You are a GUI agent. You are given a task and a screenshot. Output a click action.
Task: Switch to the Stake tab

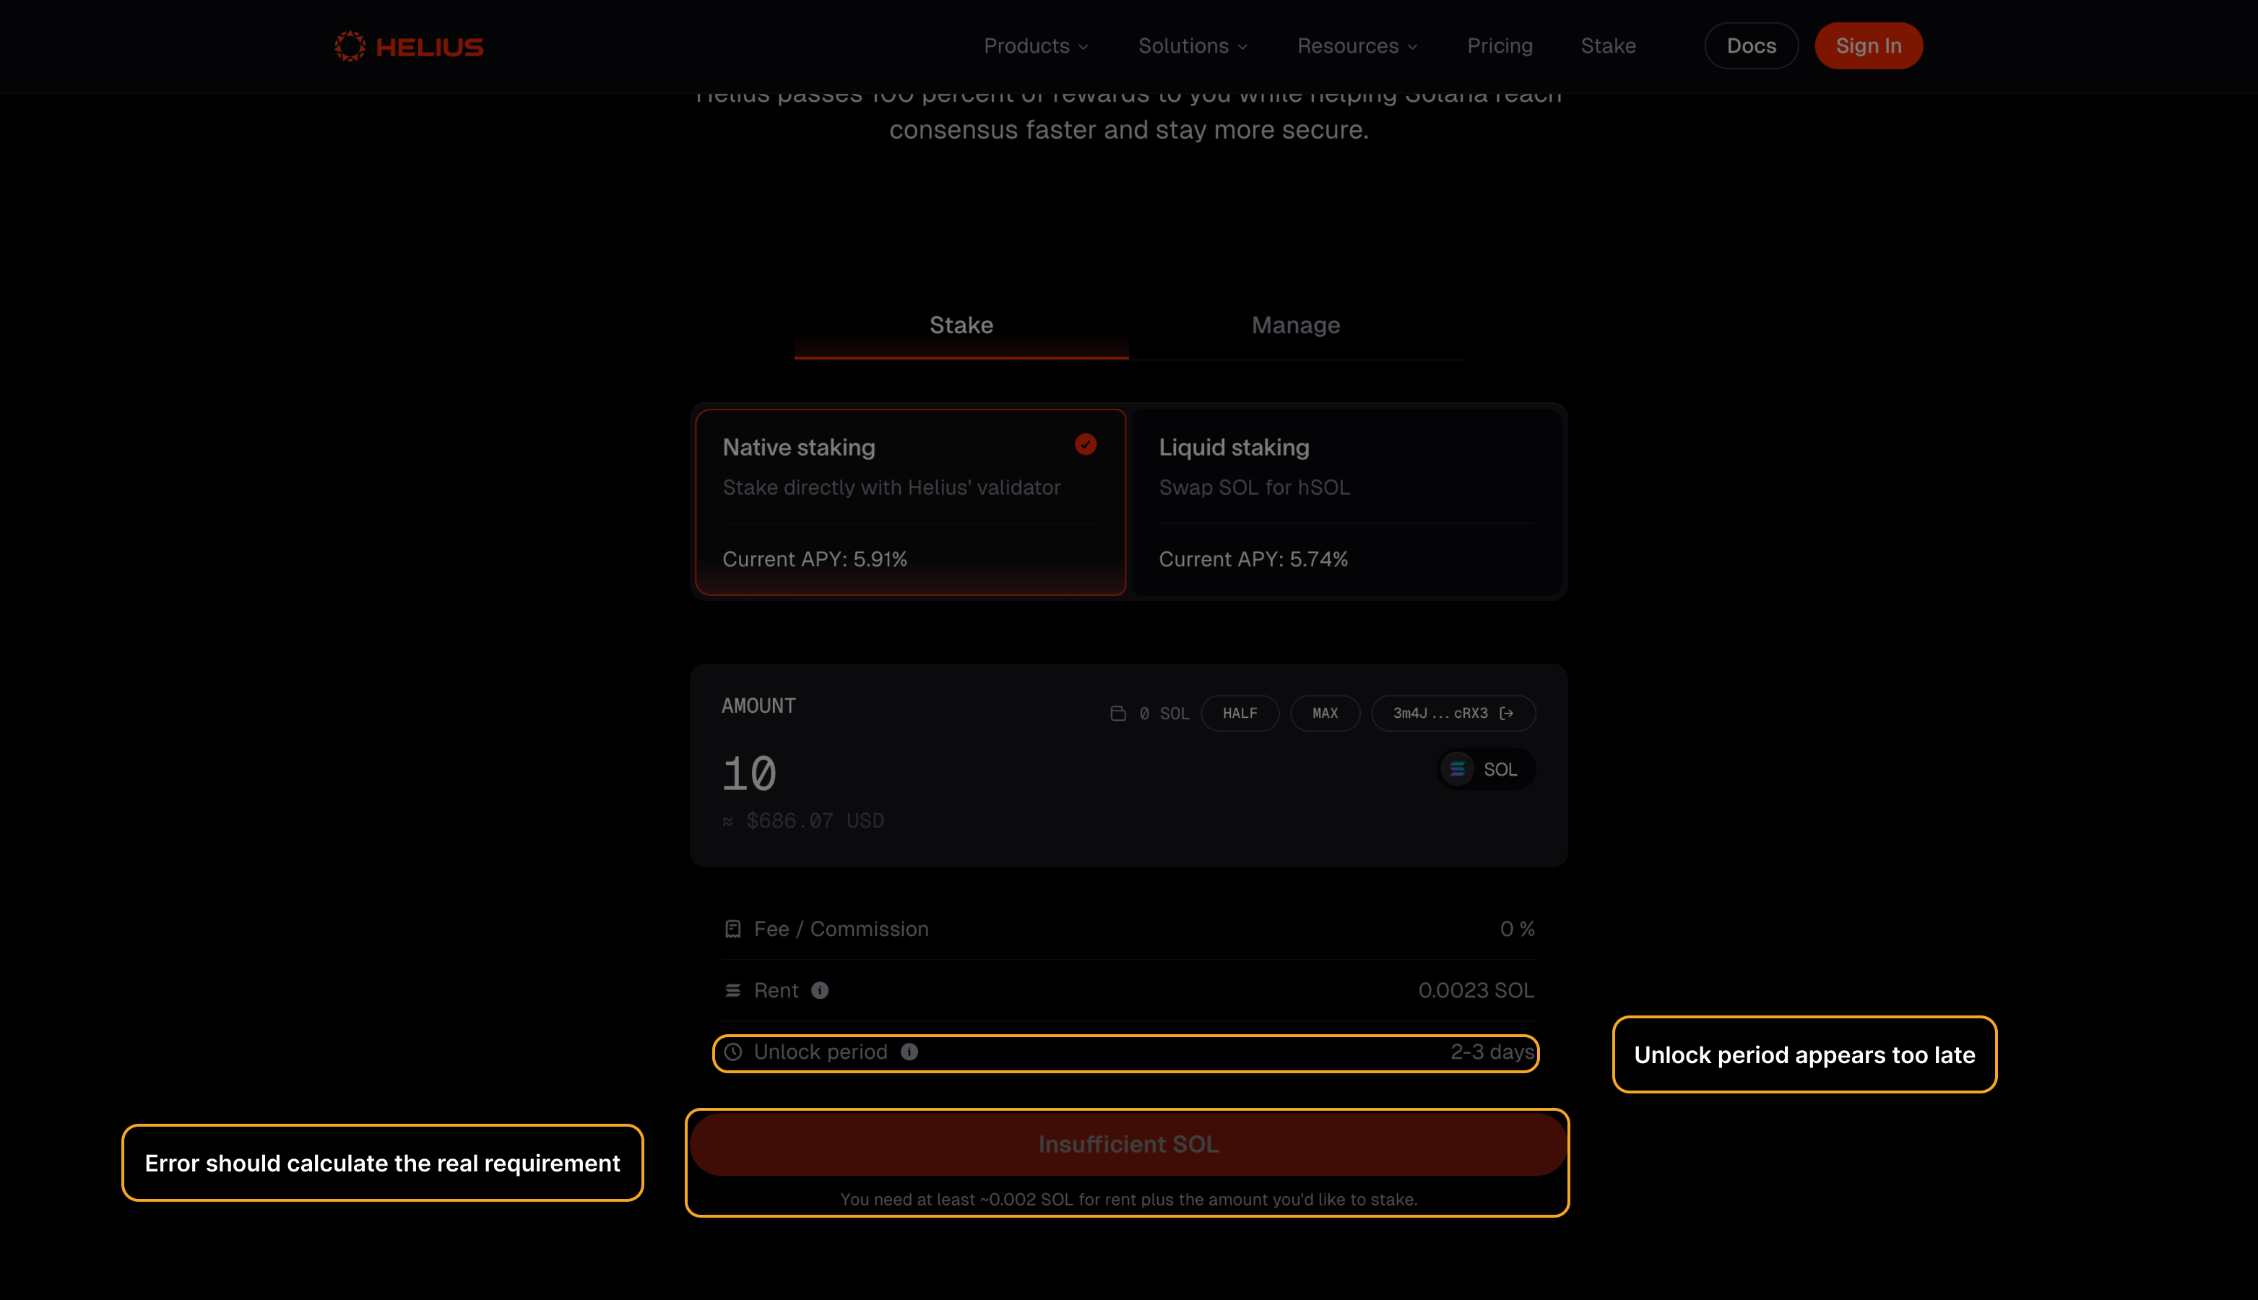coord(961,326)
